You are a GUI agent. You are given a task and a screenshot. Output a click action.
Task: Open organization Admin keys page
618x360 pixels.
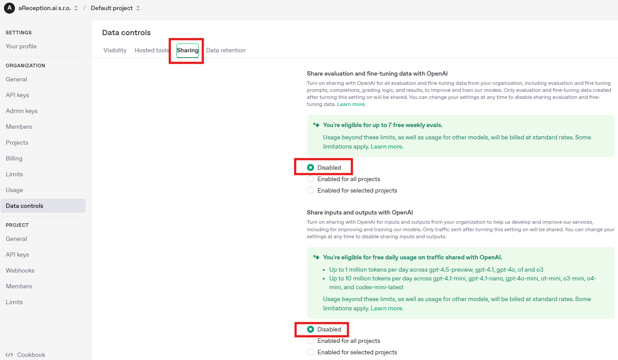pos(22,111)
